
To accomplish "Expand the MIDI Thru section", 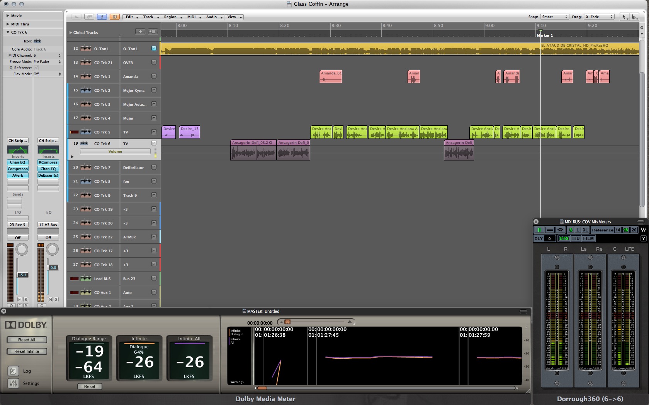I will 7,24.
